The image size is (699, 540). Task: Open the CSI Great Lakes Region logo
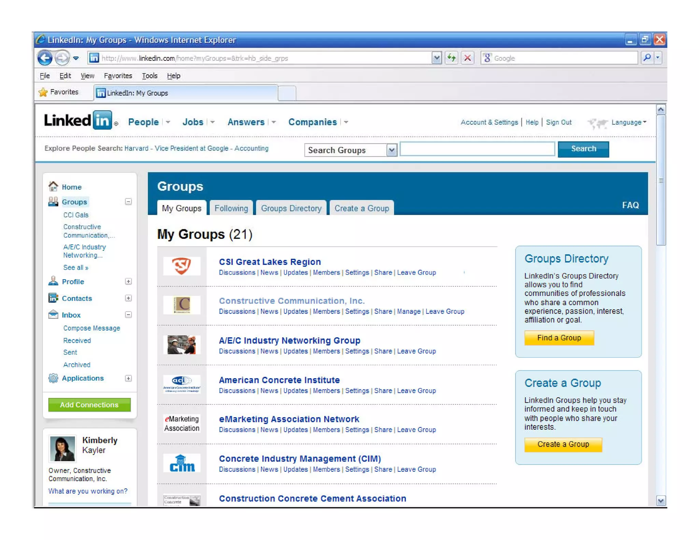(182, 266)
